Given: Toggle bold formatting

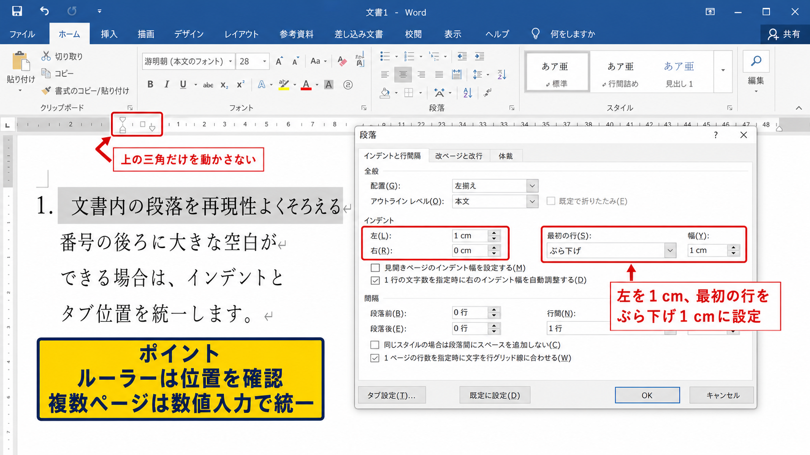Looking at the screenshot, I should (150, 85).
